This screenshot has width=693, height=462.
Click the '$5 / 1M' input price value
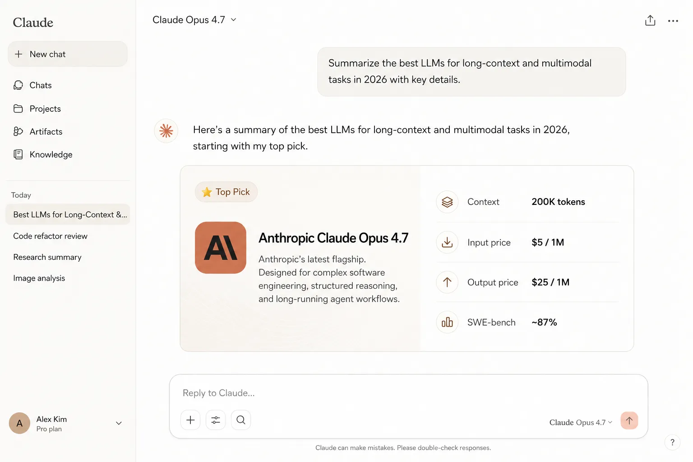(x=548, y=242)
